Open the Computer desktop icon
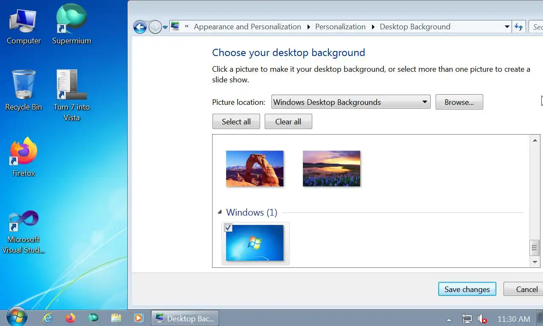The image size is (543, 326). pyautogui.click(x=24, y=27)
